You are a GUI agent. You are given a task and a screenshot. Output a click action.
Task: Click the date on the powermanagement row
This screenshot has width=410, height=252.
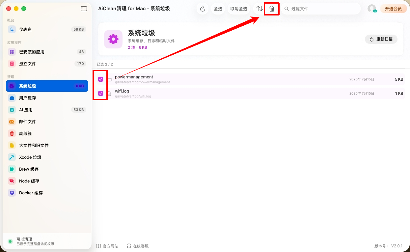pyautogui.click(x=362, y=79)
